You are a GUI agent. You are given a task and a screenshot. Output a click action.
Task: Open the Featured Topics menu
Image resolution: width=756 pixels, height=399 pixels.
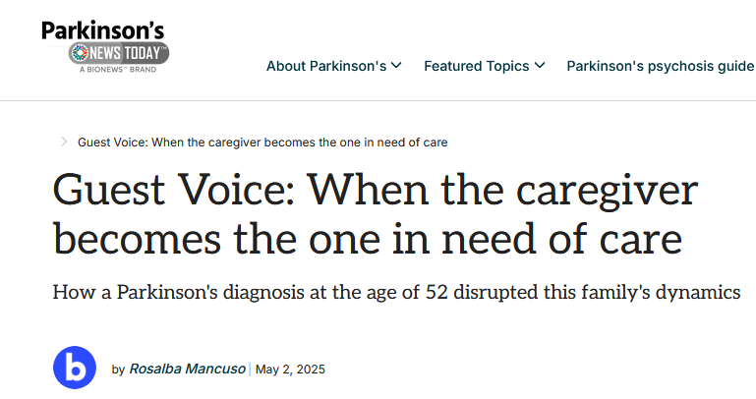(x=477, y=66)
